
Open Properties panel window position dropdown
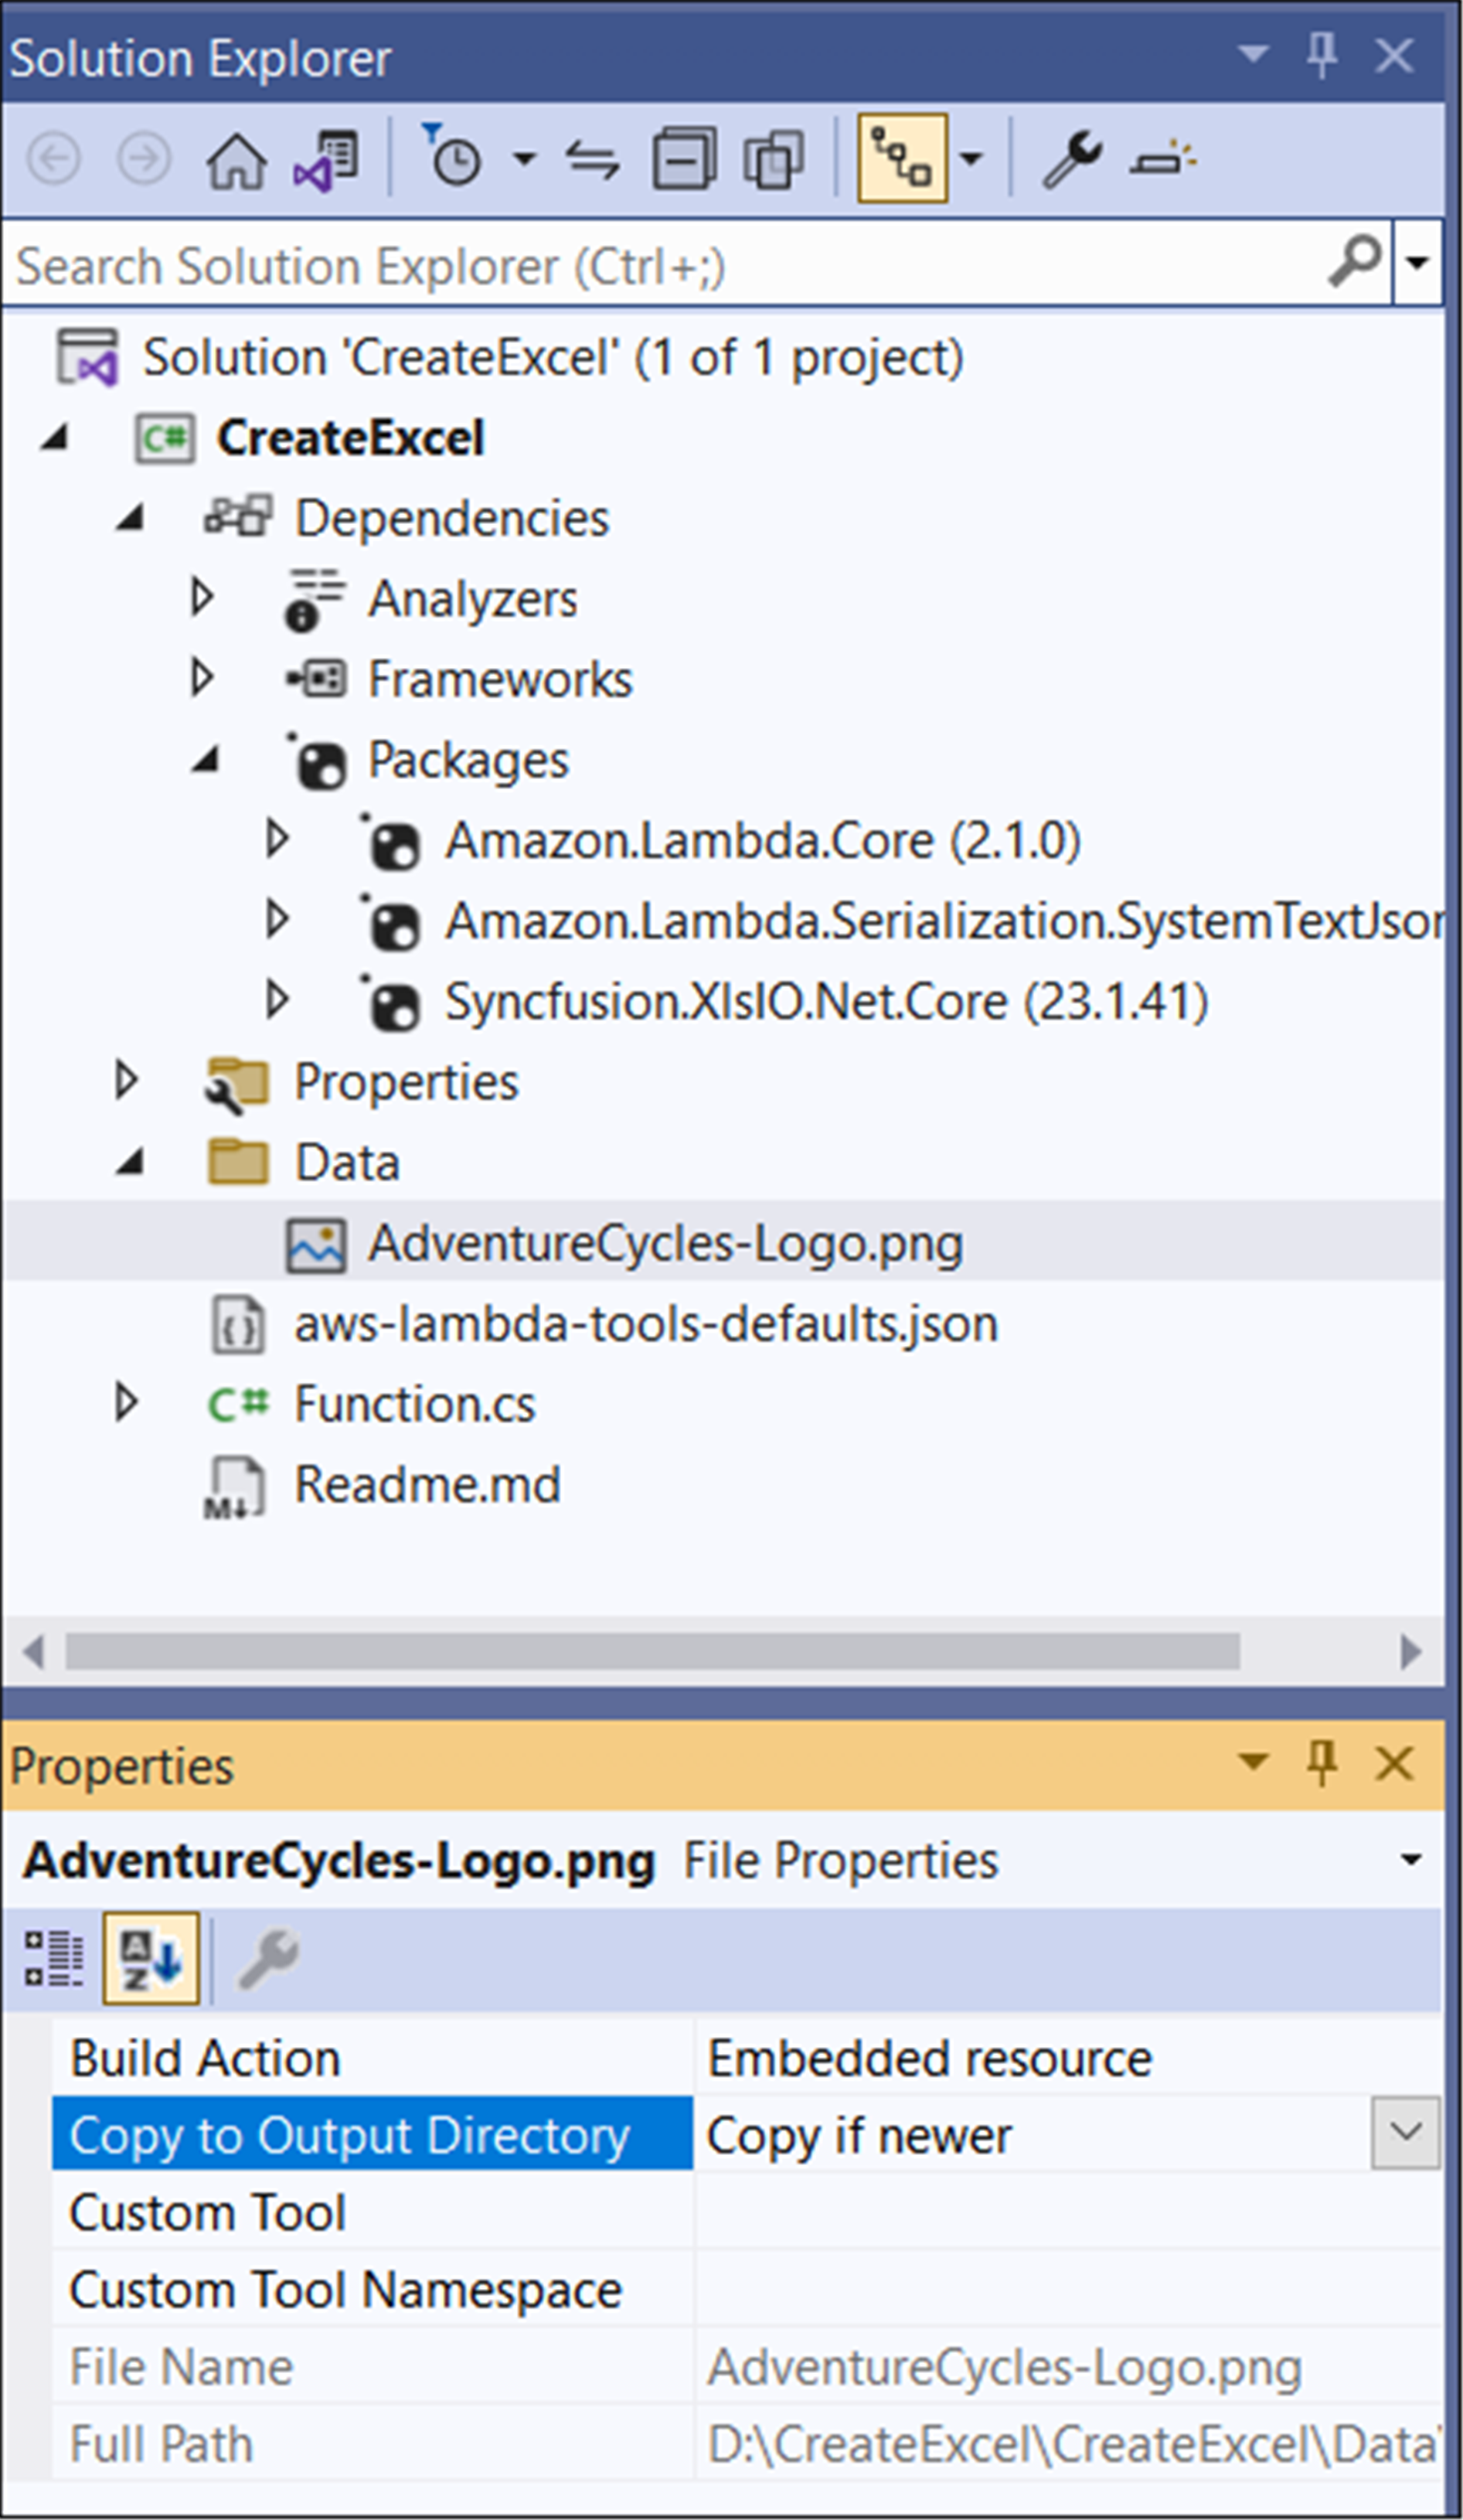(1253, 1761)
